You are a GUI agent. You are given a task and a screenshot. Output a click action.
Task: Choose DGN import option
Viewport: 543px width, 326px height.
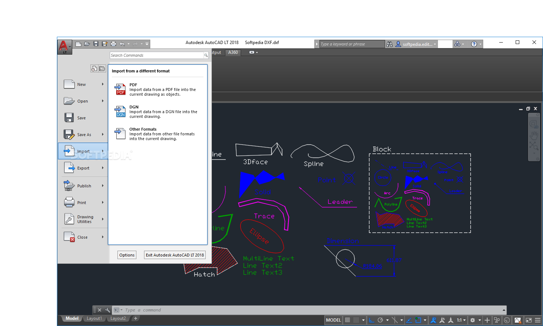[x=158, y=112]
